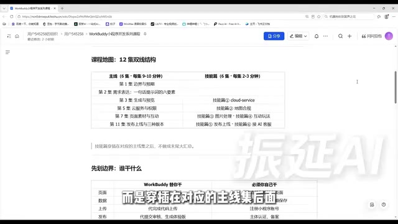Click the plus create-new icon
This screenshot has width=398, height=224.
pyautogui.click(x=349, y=36)
